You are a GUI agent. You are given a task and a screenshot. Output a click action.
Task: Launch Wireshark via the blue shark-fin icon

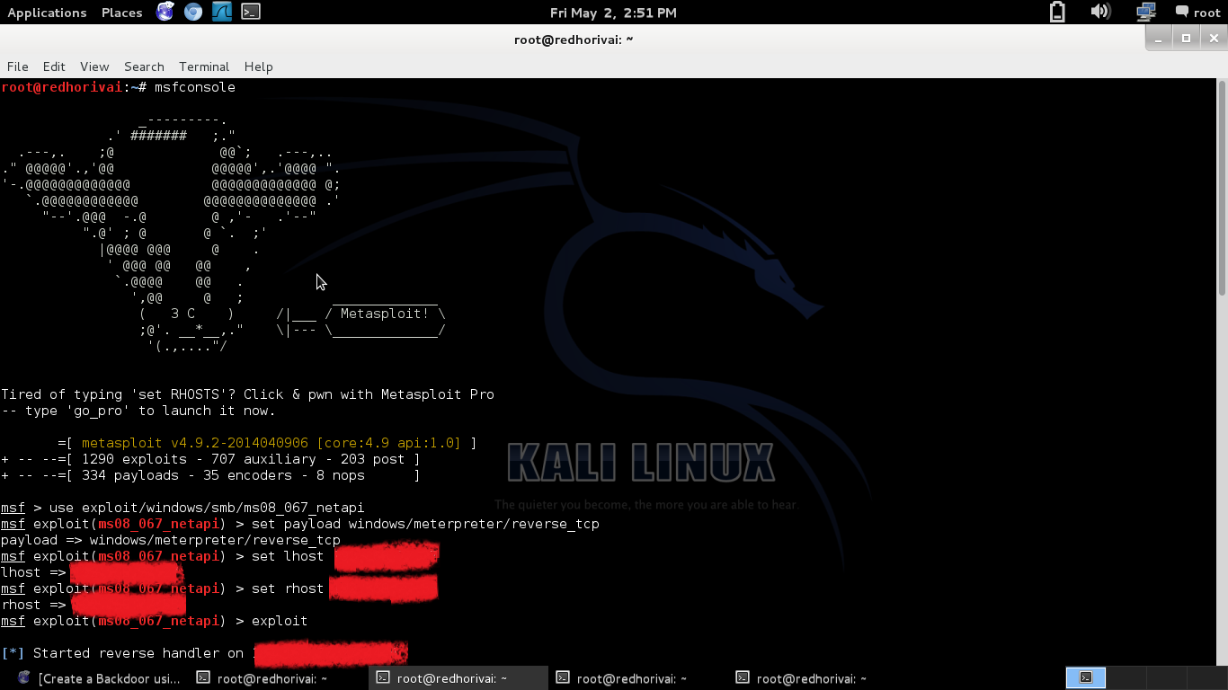222,12
